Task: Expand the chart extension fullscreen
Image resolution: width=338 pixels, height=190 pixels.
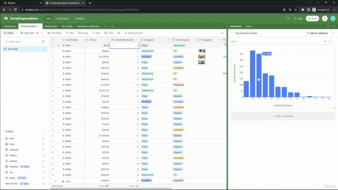Action: pyautogui.click(x=330, y=42)
